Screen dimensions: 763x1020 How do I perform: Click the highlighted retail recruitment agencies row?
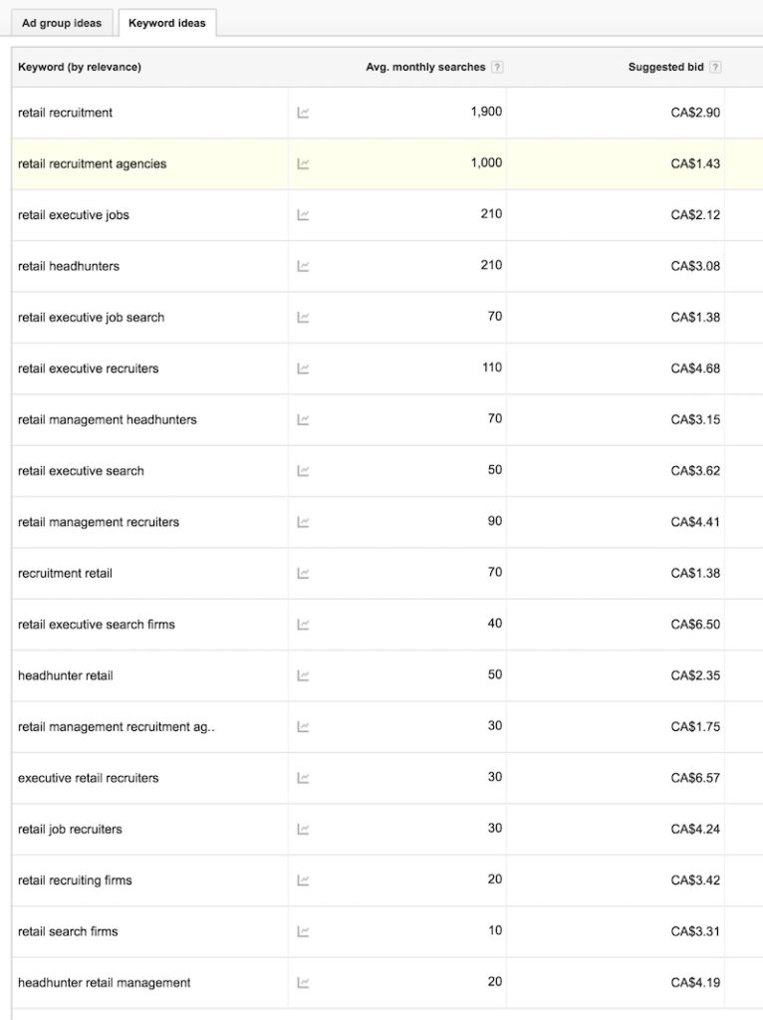93,163
